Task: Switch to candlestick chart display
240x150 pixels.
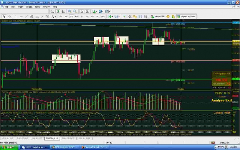Action: coord(58,12)
